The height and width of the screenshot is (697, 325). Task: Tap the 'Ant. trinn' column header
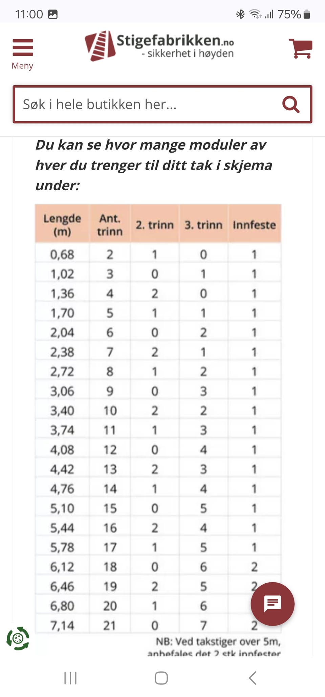110,225
